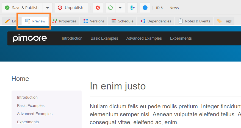Click the green reload icon
Screen dimensions: 241x128
click(x=110, y=8)
